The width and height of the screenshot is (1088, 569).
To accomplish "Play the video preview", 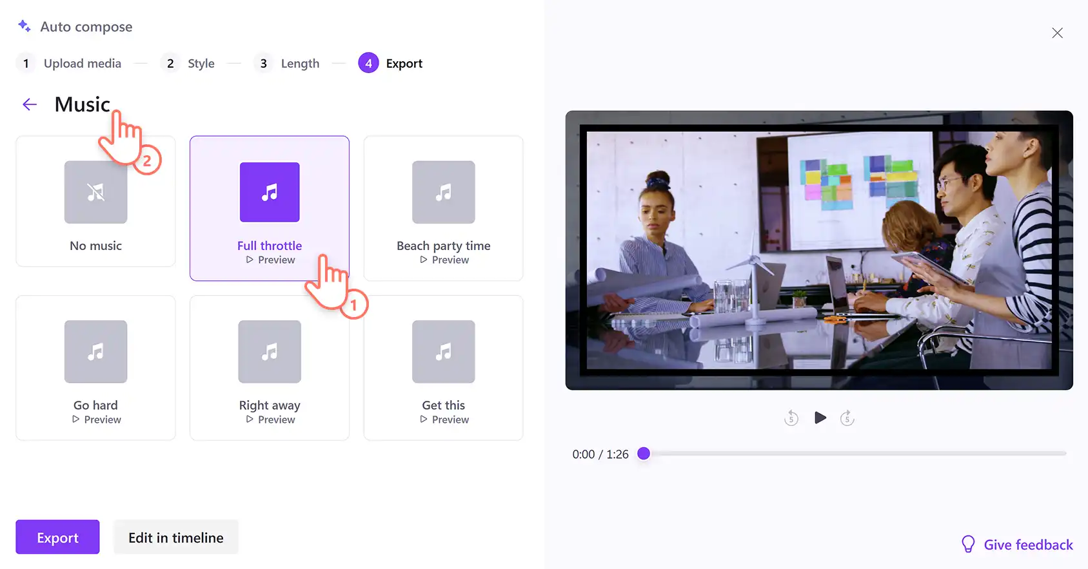I will 820,418.
